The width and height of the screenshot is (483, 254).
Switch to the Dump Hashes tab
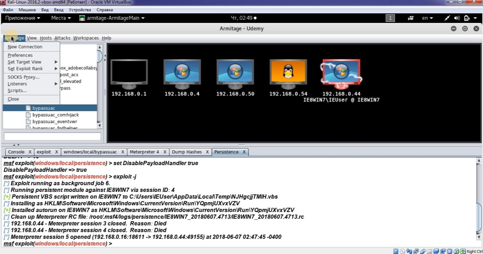[187, 152]
